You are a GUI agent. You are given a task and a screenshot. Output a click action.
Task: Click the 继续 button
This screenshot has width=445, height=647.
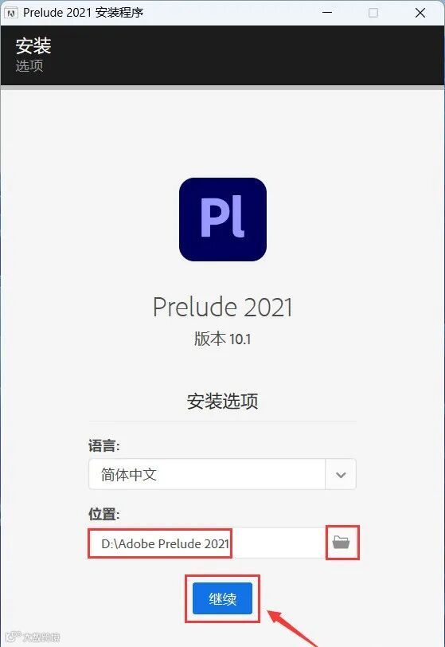pyautogui.click(x=222, y=598)
